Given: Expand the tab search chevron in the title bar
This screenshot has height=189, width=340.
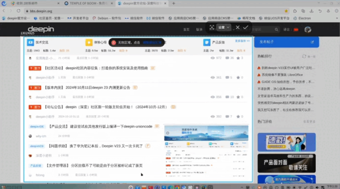Looking at the screenshot, I should click(319, 3).
